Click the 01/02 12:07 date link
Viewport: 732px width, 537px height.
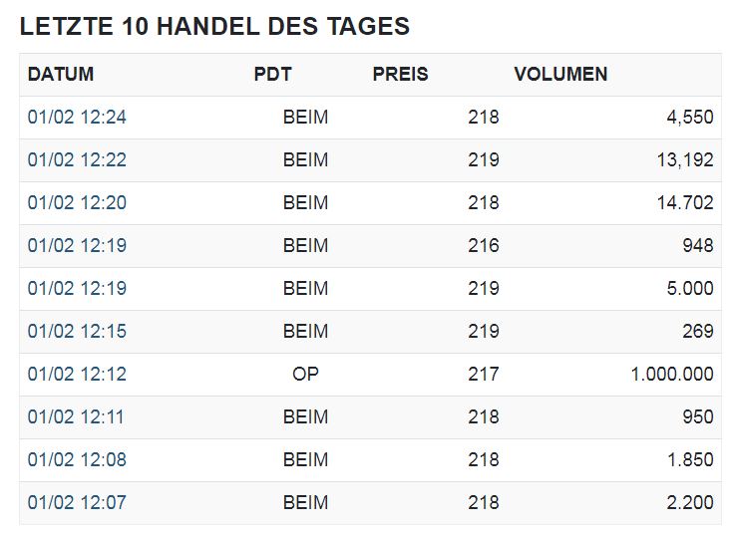[77, 503]
